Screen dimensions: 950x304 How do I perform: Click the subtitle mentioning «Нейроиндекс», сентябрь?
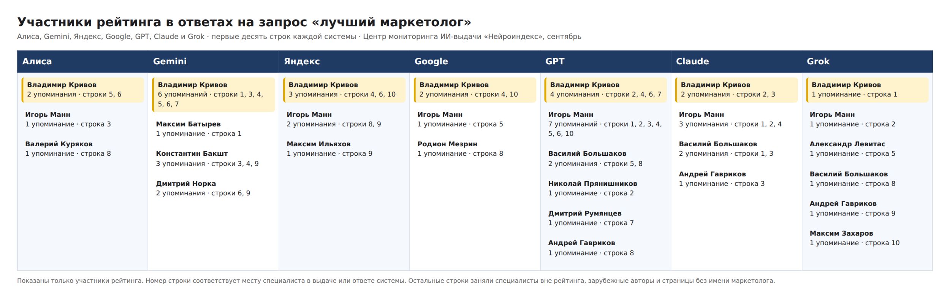click(299, 36)
